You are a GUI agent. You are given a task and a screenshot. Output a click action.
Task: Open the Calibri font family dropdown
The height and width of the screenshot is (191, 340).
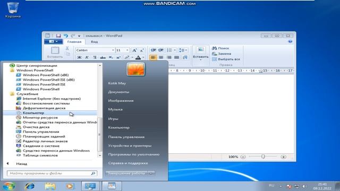113,50
